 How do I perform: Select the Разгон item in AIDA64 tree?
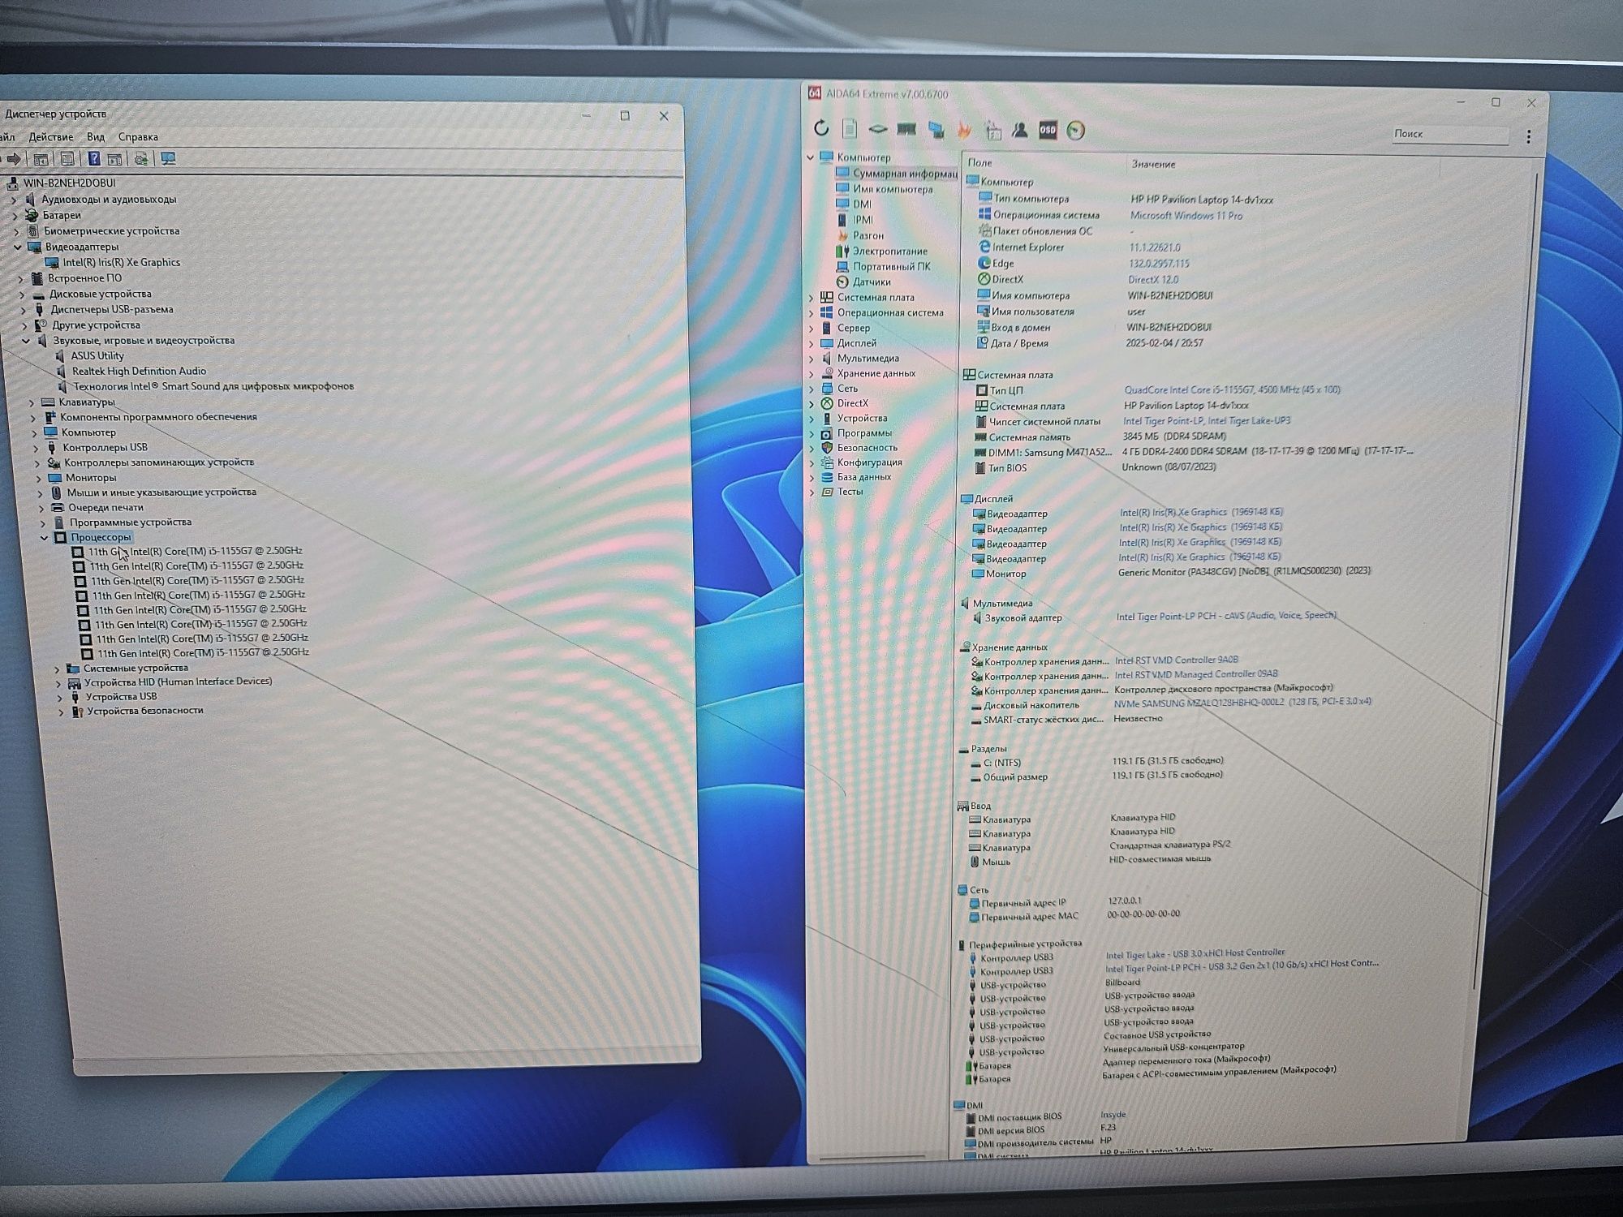coord(867,235)
